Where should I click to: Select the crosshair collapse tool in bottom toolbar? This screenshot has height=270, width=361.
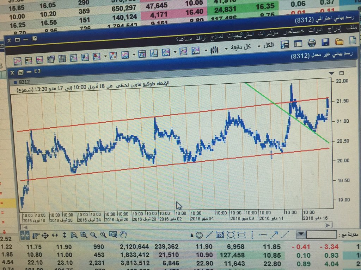coord(25,236)
